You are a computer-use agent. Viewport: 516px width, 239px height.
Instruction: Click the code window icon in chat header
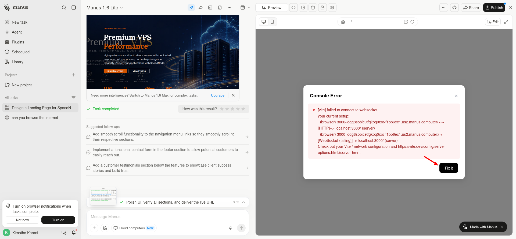(243, 8)
